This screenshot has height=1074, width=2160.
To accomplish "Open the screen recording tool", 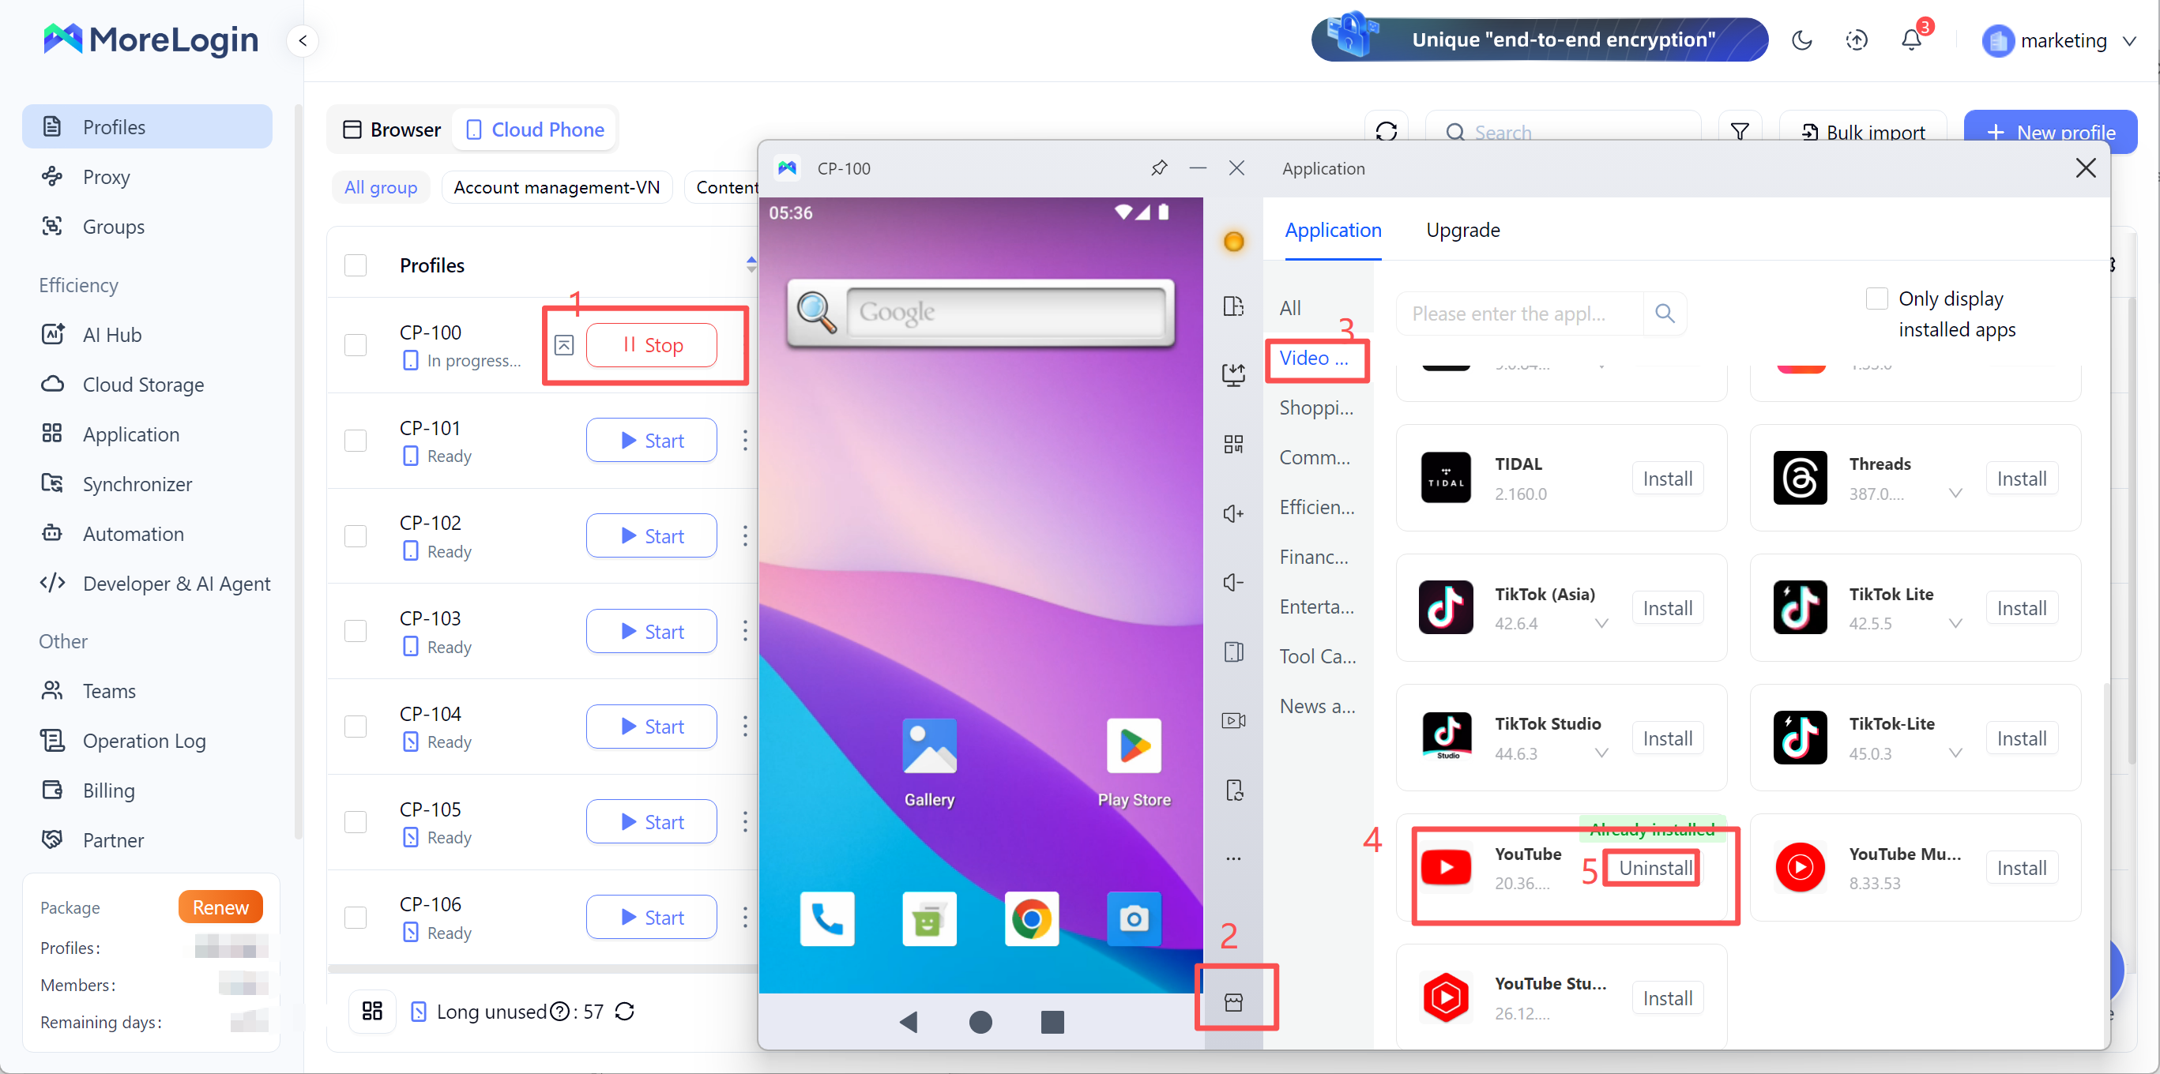I will click(x=1233, y=720).
